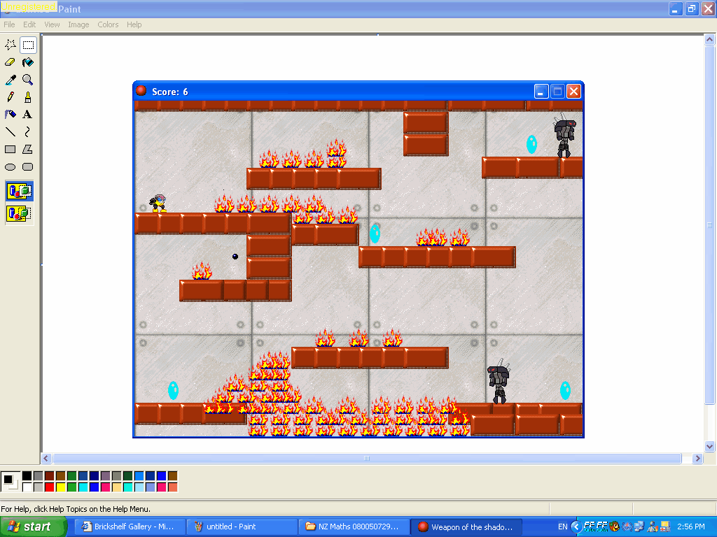Select the Curve tool
The image size is (717, 537).
pyautogui.click(x=28, y=132)
